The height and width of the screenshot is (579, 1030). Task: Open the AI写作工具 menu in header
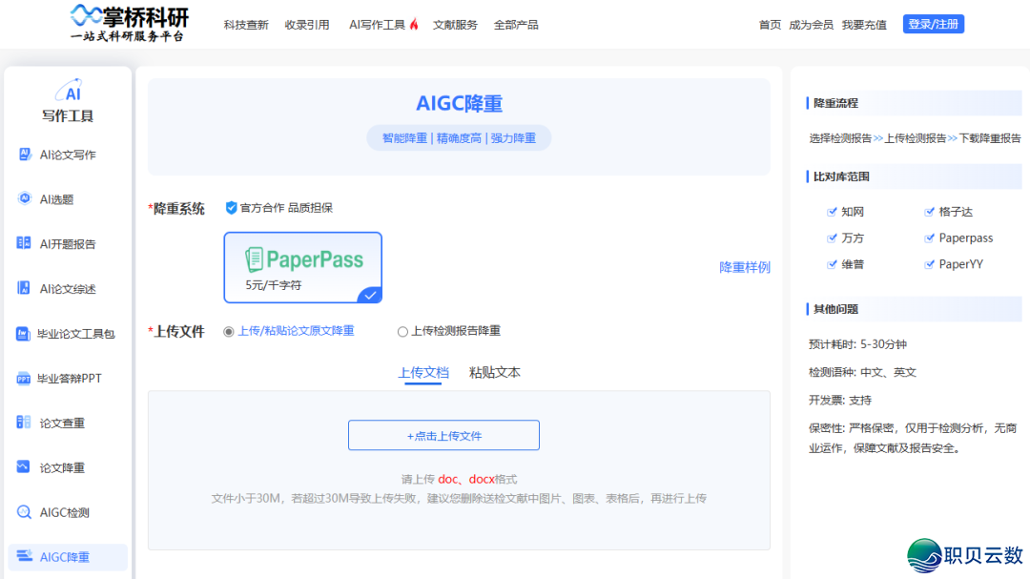[x=382, y=25]
